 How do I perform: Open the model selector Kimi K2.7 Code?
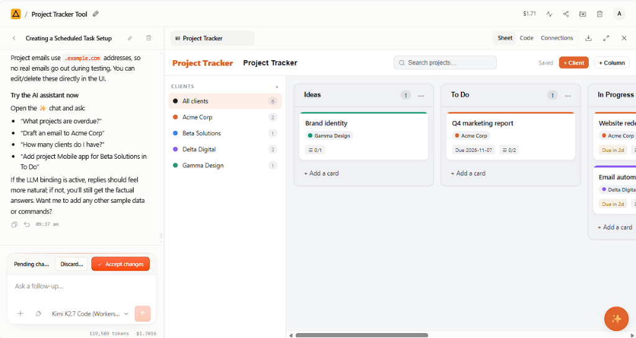click(89, 314)
